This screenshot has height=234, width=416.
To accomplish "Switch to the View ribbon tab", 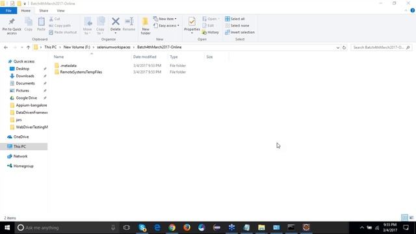I will [60, 10].
